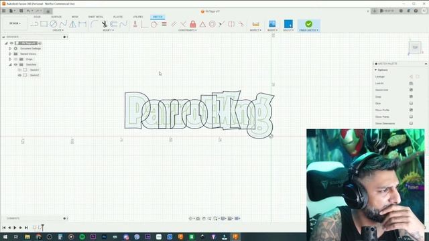Expand the Origin node
The image size is (429, 241).
(10, 59)
